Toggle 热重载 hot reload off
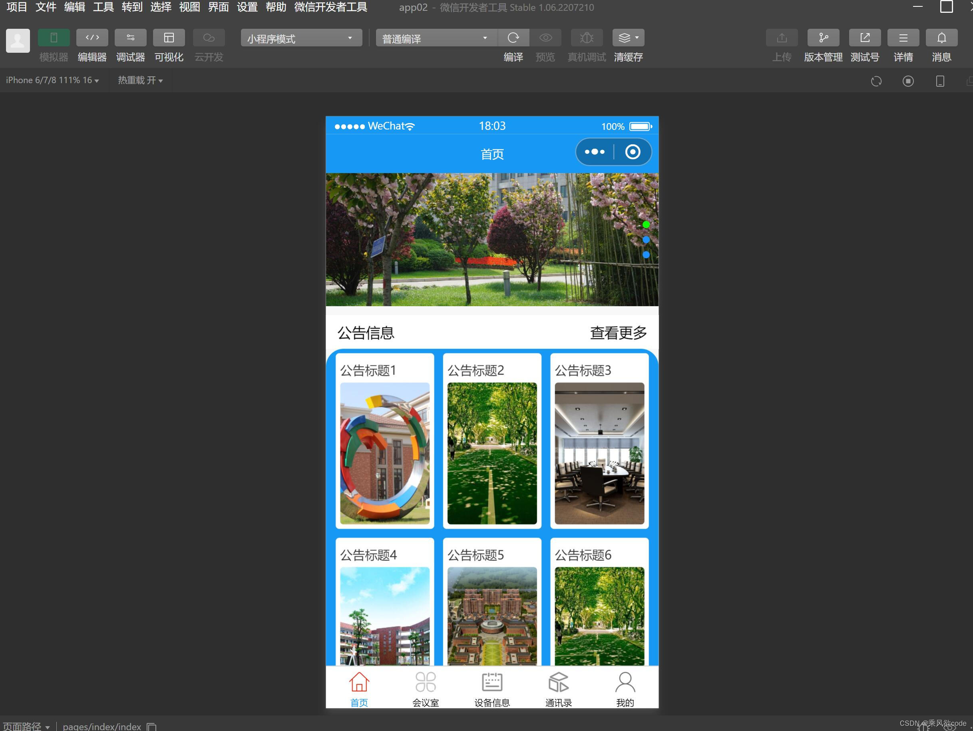The image size is (973, 731). (140, 80)
